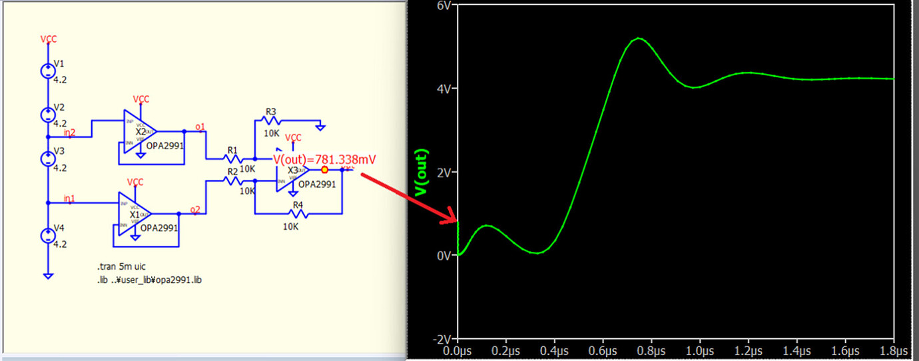Click the probe marker at X3 output
Screen dimensions: 919x361
click(x=325, y=169)
